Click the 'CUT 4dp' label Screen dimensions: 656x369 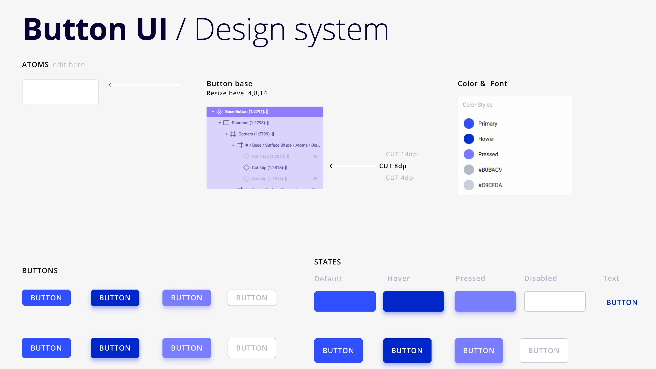click(399, 178)
